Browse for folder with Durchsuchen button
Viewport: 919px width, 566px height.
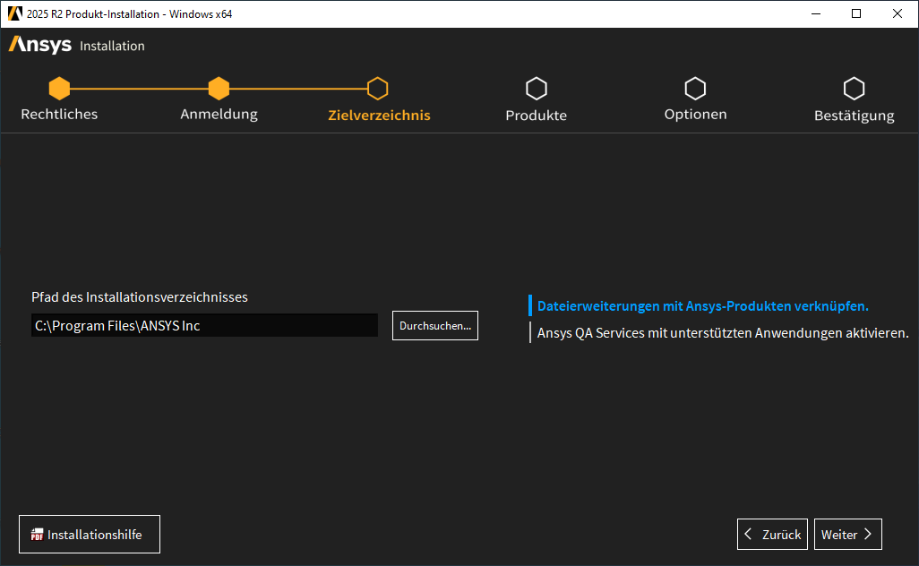pyautogui.click(x=435, y=326)
